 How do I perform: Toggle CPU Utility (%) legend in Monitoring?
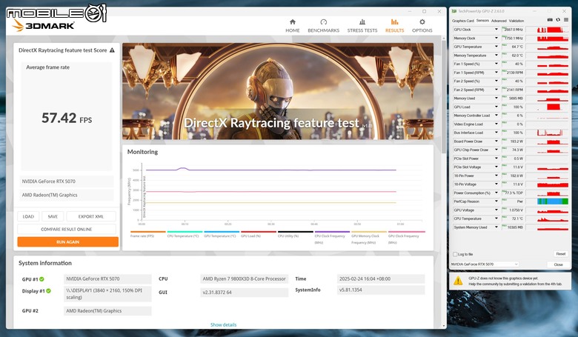[x=295, y=234]
